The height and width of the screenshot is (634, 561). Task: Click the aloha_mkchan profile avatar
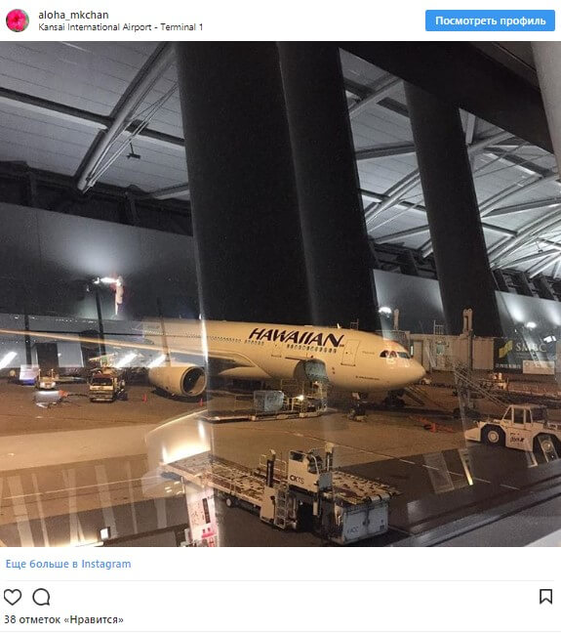click(x=18, y=21)
